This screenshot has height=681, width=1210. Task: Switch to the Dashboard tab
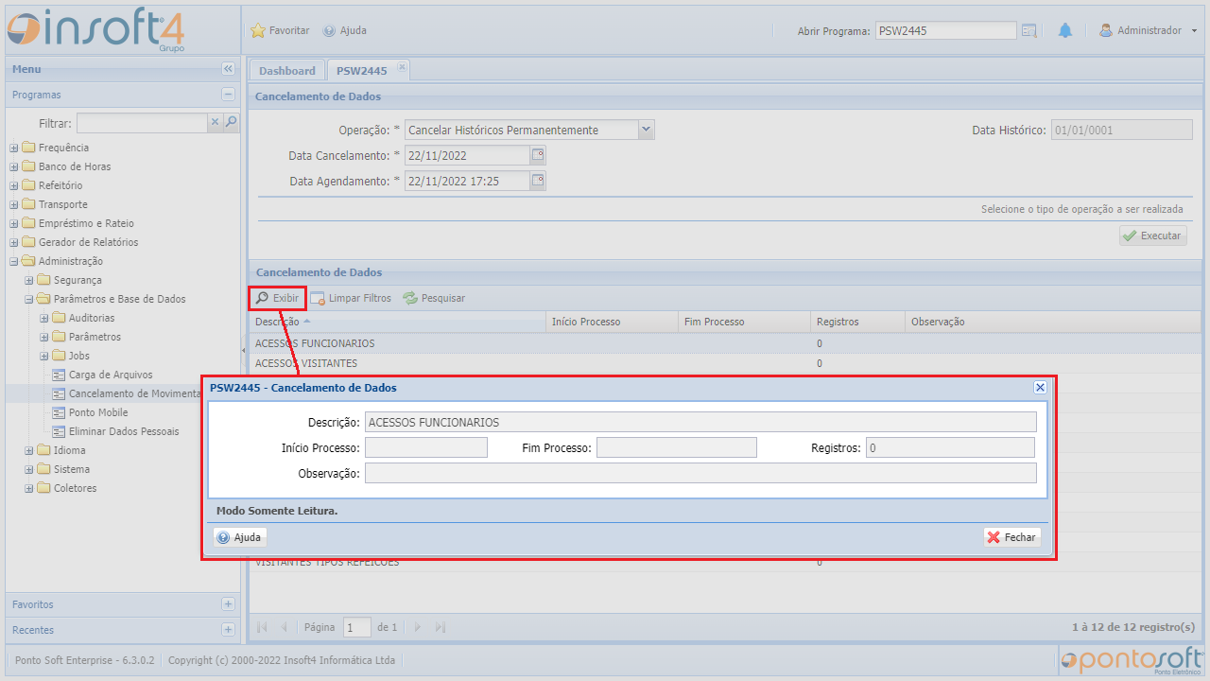286,71
